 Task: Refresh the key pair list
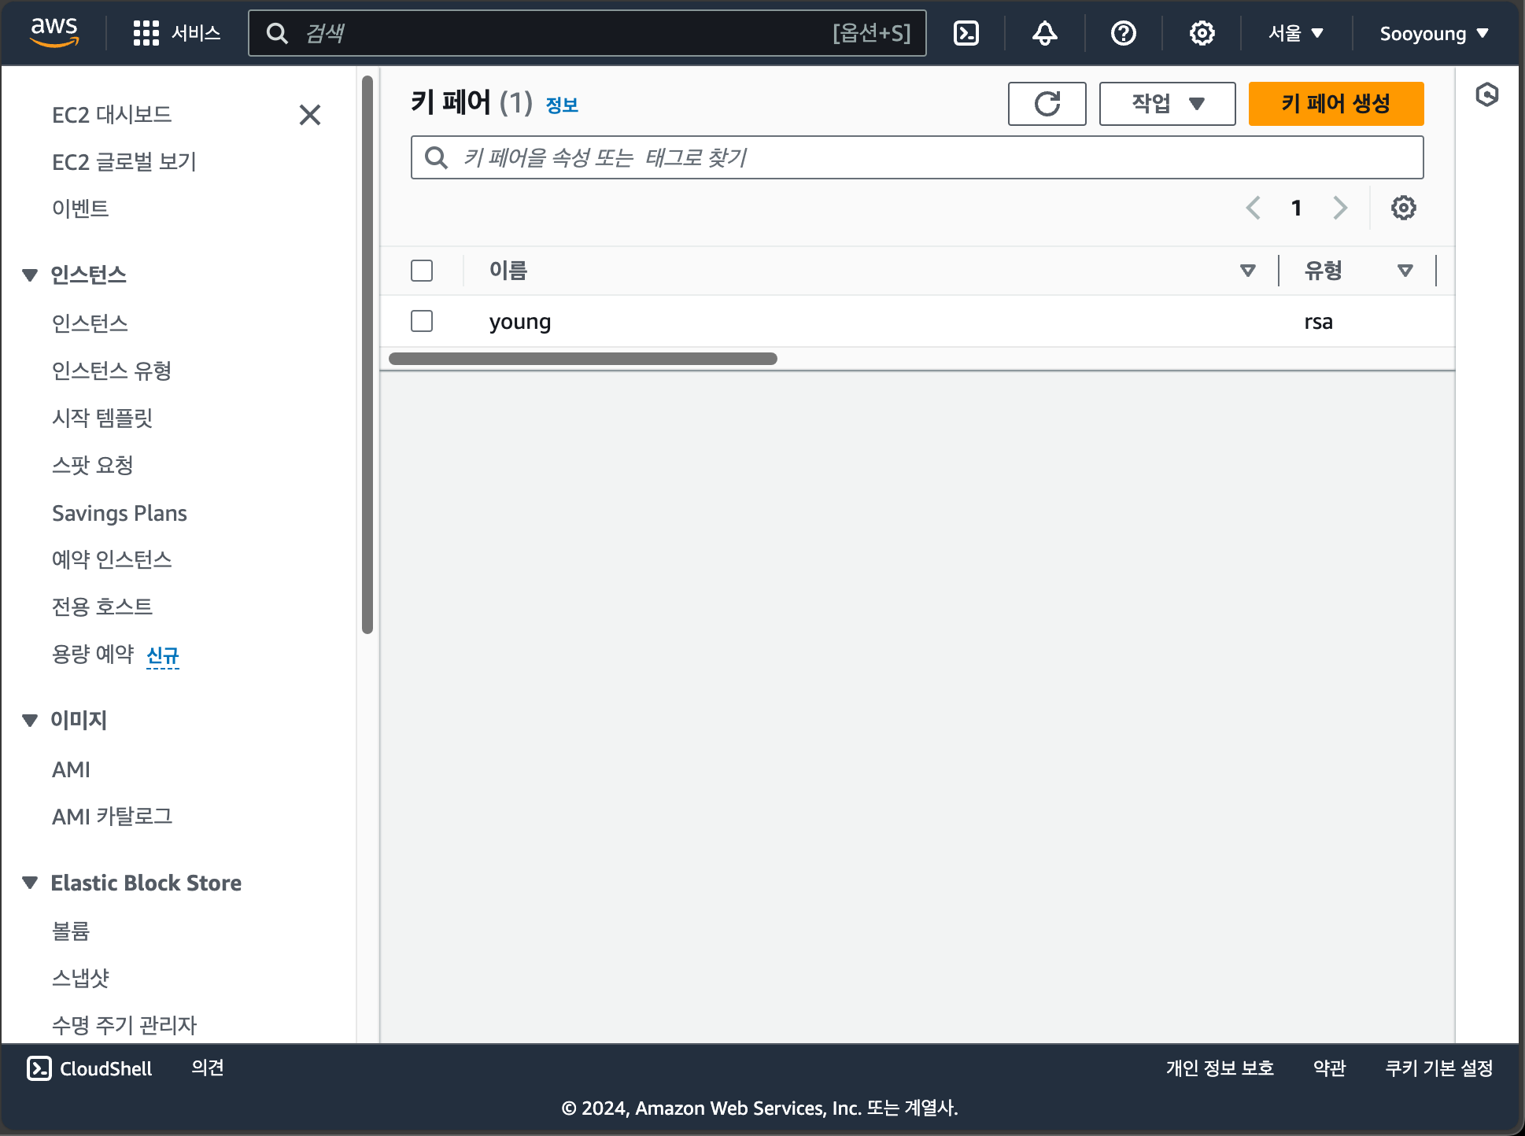click(x=1047, y=103)
